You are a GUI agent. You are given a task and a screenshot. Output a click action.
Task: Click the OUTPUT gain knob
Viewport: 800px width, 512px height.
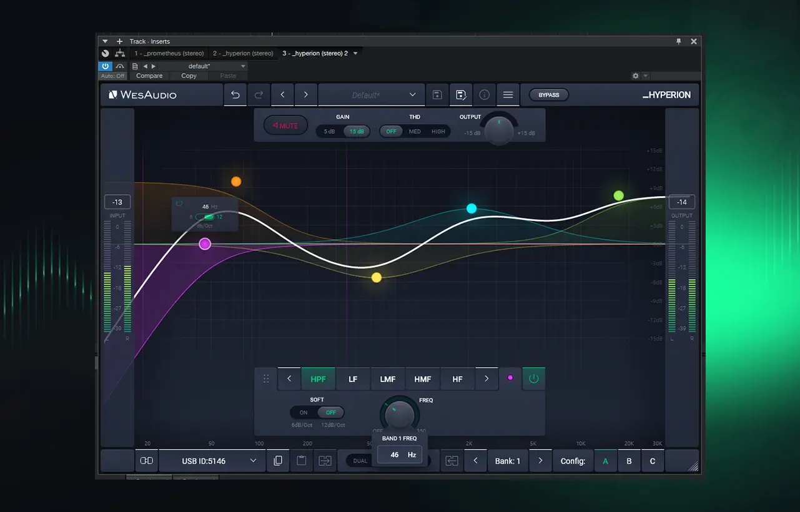499,130
